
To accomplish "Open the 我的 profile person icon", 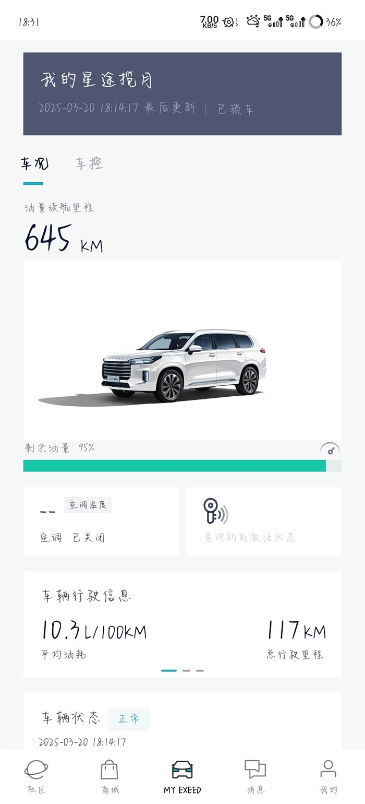I will tap(328, 770).
